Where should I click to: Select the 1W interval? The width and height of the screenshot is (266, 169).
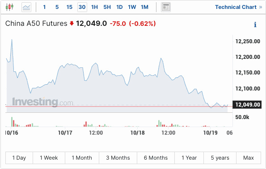[132, 7]
